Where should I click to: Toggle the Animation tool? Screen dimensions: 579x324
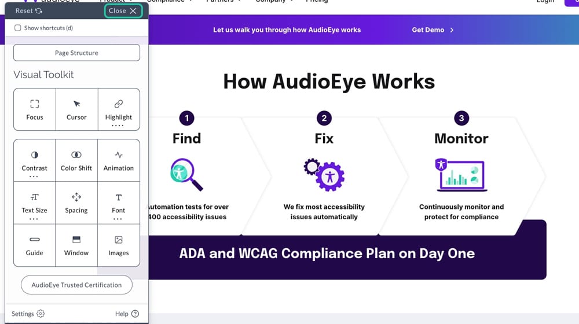pos(119,160)
